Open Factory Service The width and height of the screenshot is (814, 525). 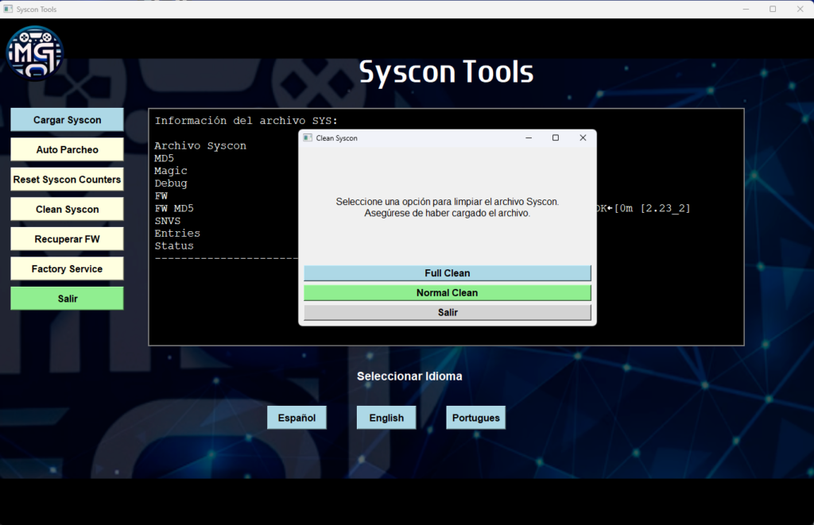[x=67, y=268]
